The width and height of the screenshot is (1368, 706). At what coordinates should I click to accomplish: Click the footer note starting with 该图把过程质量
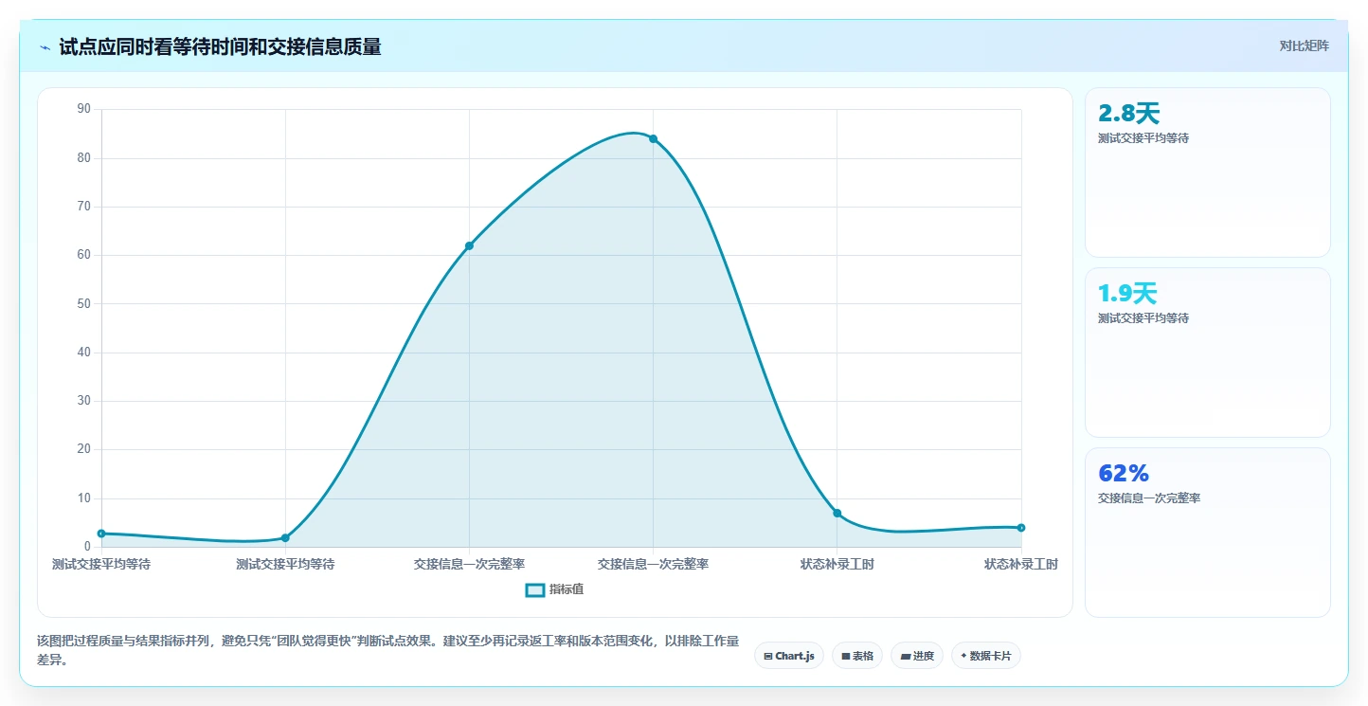[387, 651]
